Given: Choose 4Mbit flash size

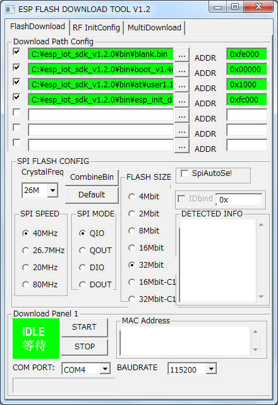Looking at the screenshot, I should tap(132, 197).
